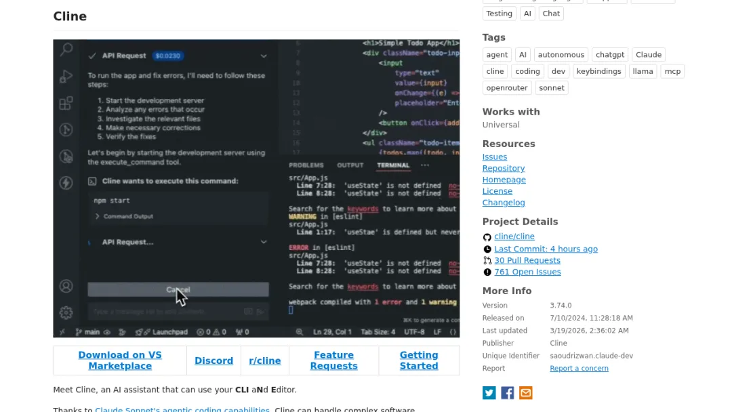Select the sonnet tag
732x412 pixels.
[551, 87]
